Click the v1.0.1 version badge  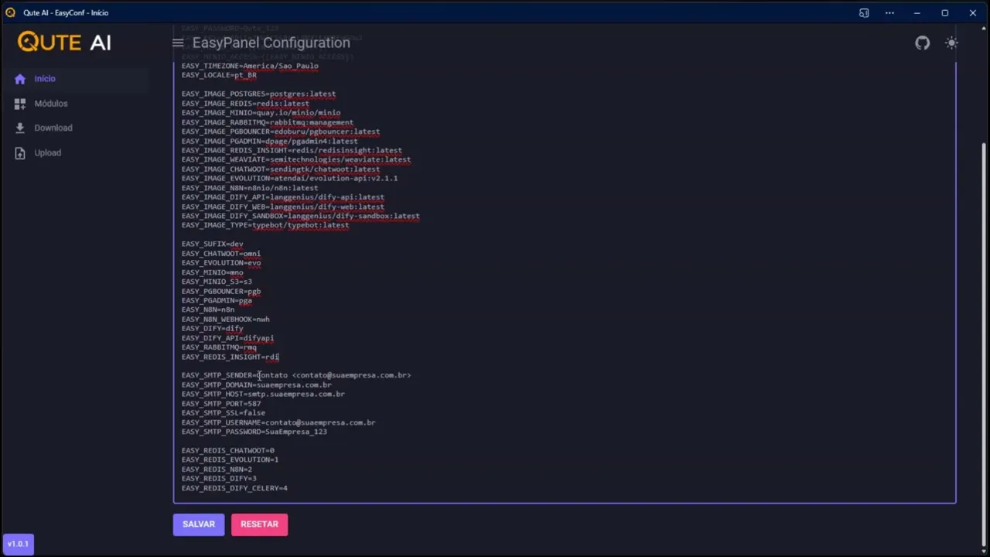(18, 544)
